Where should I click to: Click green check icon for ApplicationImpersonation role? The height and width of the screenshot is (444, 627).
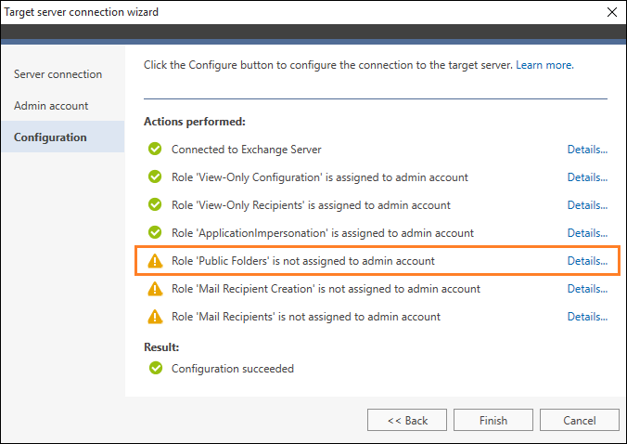point(155,232)
